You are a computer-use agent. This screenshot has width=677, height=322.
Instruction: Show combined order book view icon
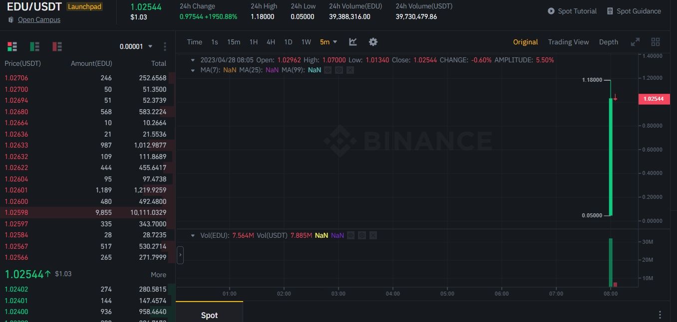coord(12,46)
